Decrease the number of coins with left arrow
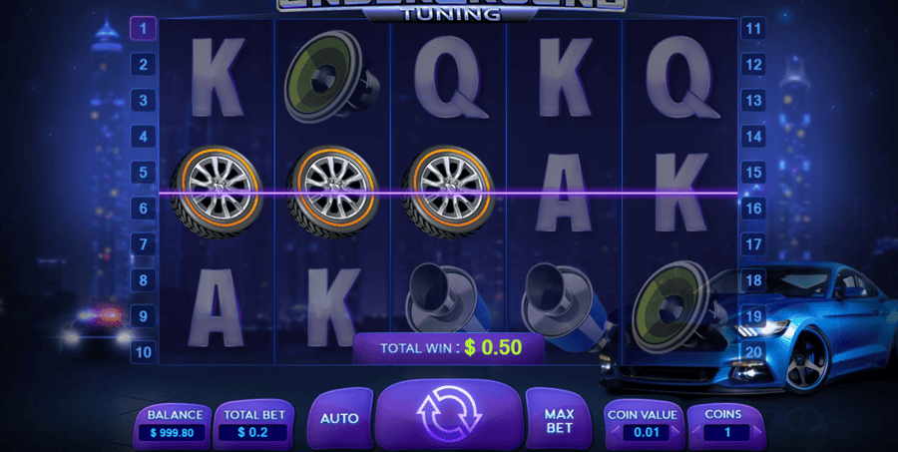This screenshot has width=898, height=452. click(x=697, y=432)
